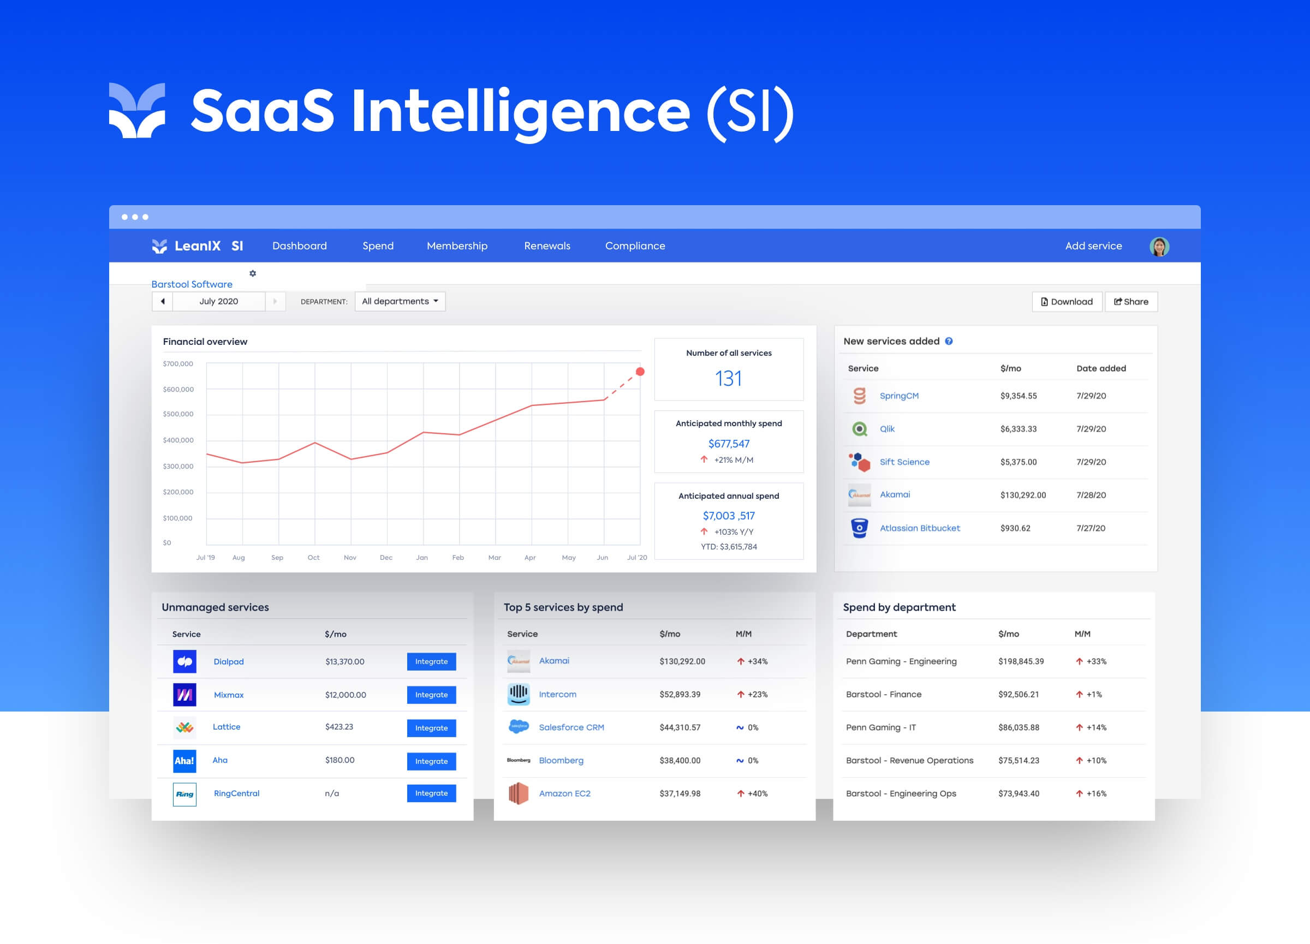Open the Bloomberg service link
This screenshot has height=944, width=1310.
coord(561,761)
